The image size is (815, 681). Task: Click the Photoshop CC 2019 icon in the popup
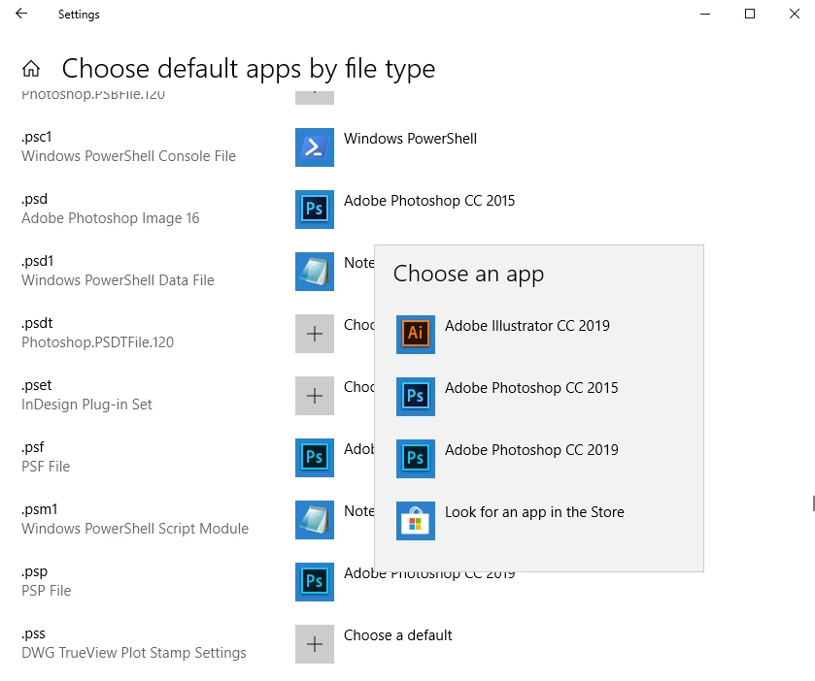(x=416, y=459)
